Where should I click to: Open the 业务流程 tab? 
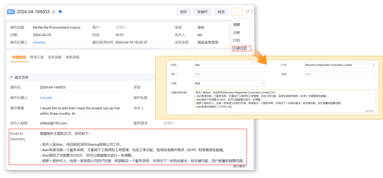[x=55, y=57]
